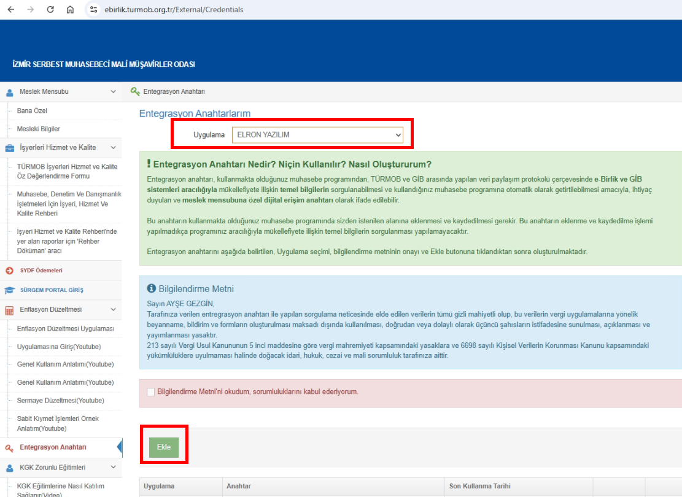Collapse the Meslek Mensubu section chevron
This screenshot has width=682, height=497.
point(113,92)
